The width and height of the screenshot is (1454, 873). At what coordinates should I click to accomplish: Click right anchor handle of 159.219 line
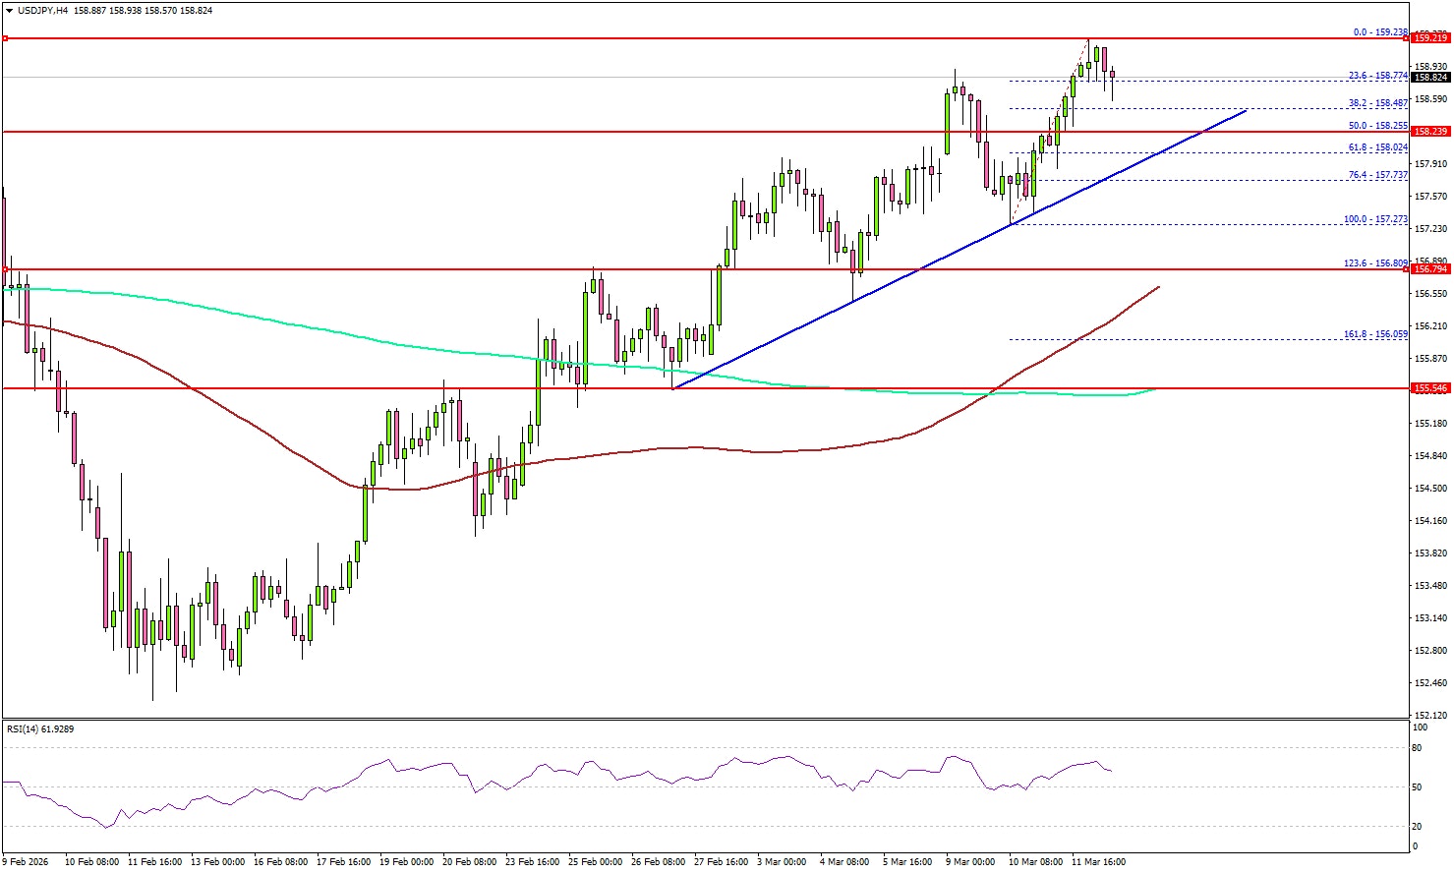1406,38
